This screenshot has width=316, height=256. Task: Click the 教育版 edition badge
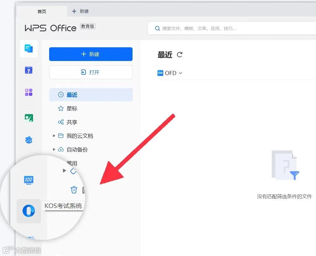[88, 26]
